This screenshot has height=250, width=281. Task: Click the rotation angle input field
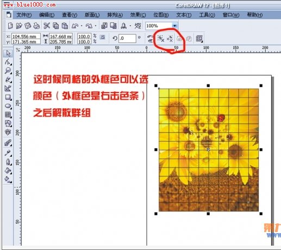coord(127,38)
